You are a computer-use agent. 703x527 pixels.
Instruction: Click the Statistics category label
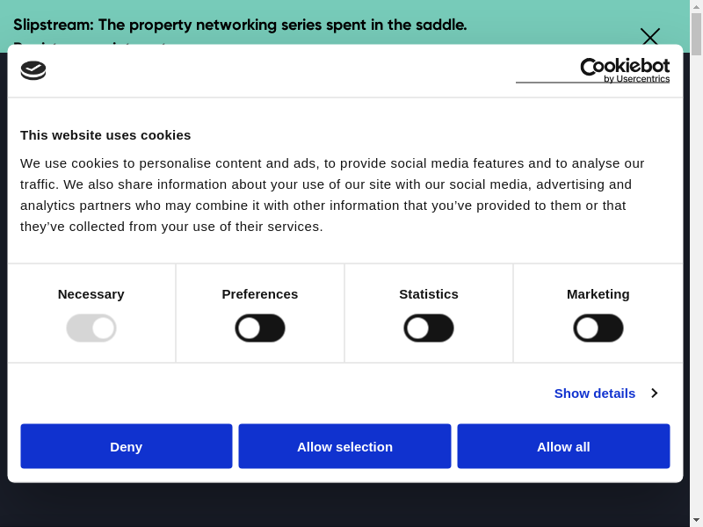tap(429, 294)
